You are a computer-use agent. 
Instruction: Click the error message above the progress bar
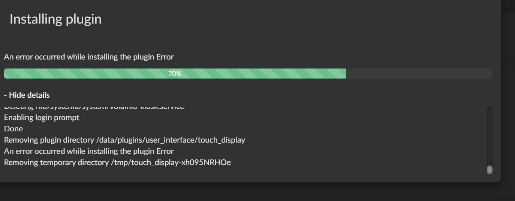pos(89,57)
